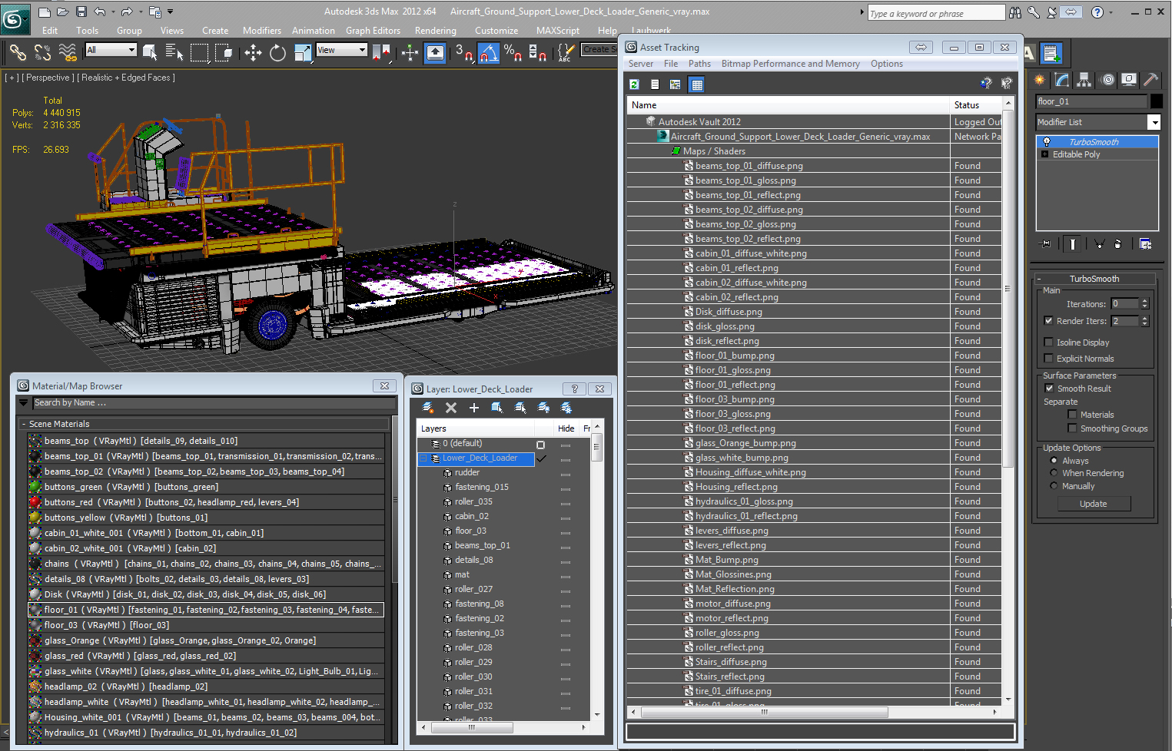Click the Save File icon in title bar
The image size is (1172, 751).
(x=81, y=12)
